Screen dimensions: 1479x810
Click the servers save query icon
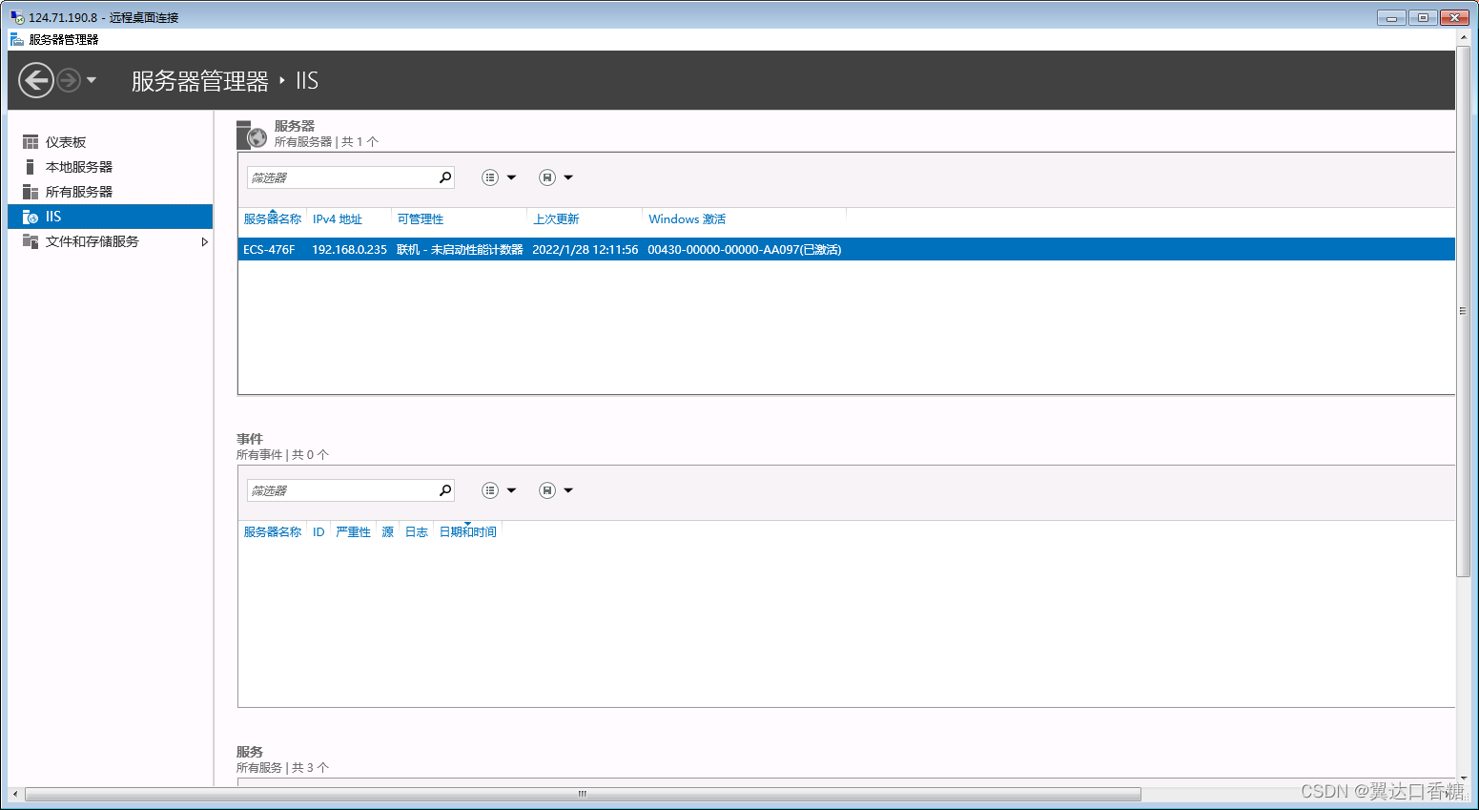click(547, 177)
